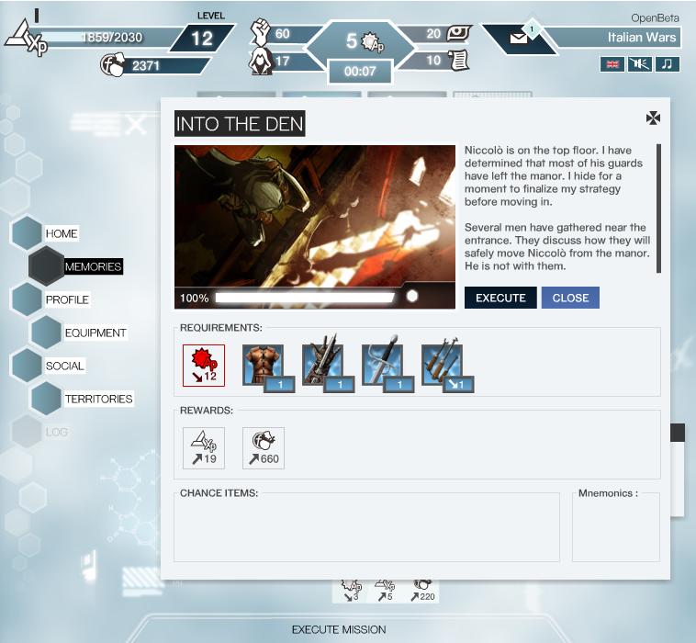Click the scroll icon next to 10
696x643 pixels.
click(x=458, y=60)
